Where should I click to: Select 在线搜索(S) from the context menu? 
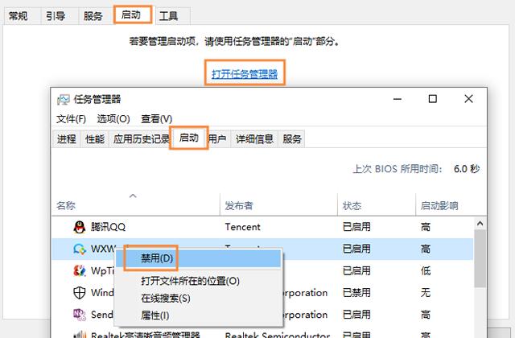[x=199, y=299]
